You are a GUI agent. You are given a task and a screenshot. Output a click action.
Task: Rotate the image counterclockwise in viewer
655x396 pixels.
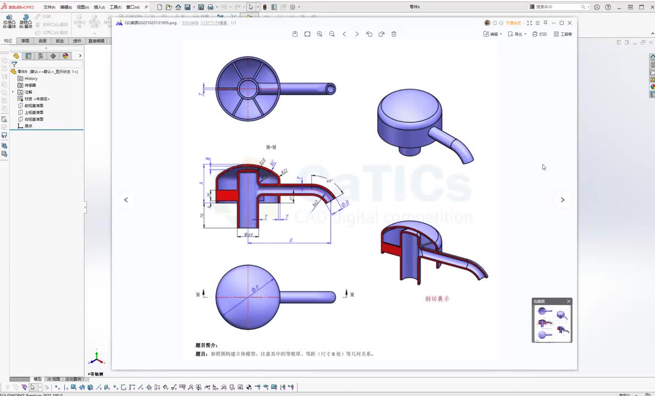[x=369, y=34]
